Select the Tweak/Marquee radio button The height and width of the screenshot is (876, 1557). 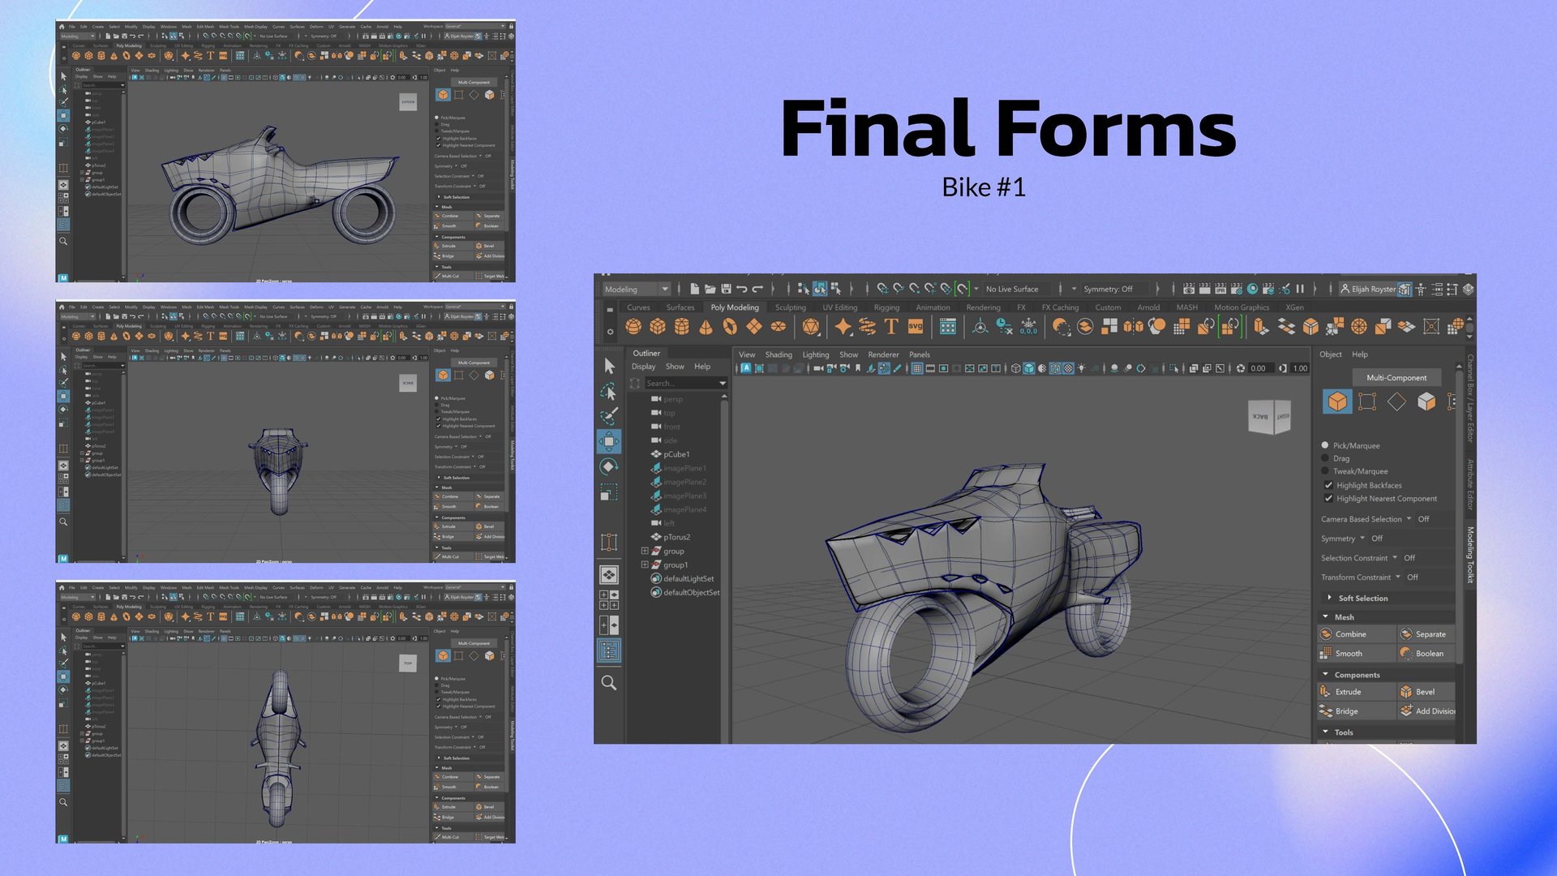(x=1325, y=471)
